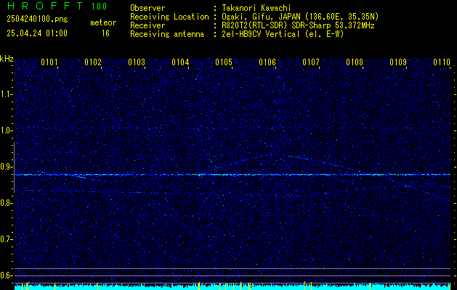Select the version number 1.0.0
Screen dimensions: 457x290
[99, 7]
